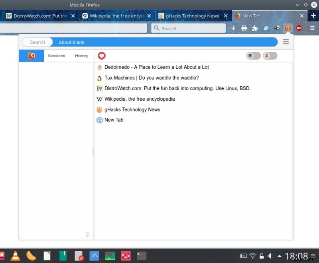Open the extension popup hamburger menu

click(286, 41)
